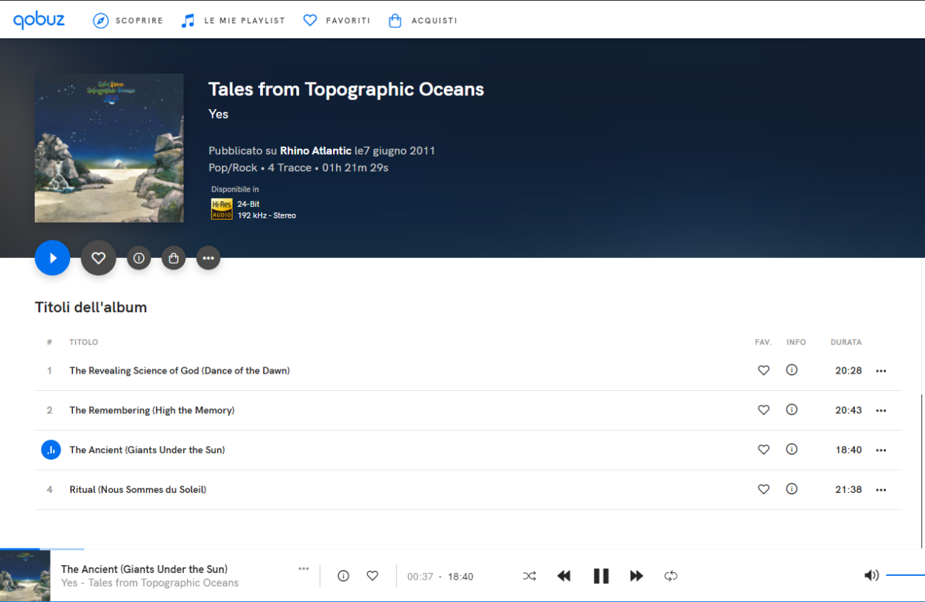This screenshot has width=925, height=602.
Task: Click the 21:38 duration value
Action: (848, 490)
